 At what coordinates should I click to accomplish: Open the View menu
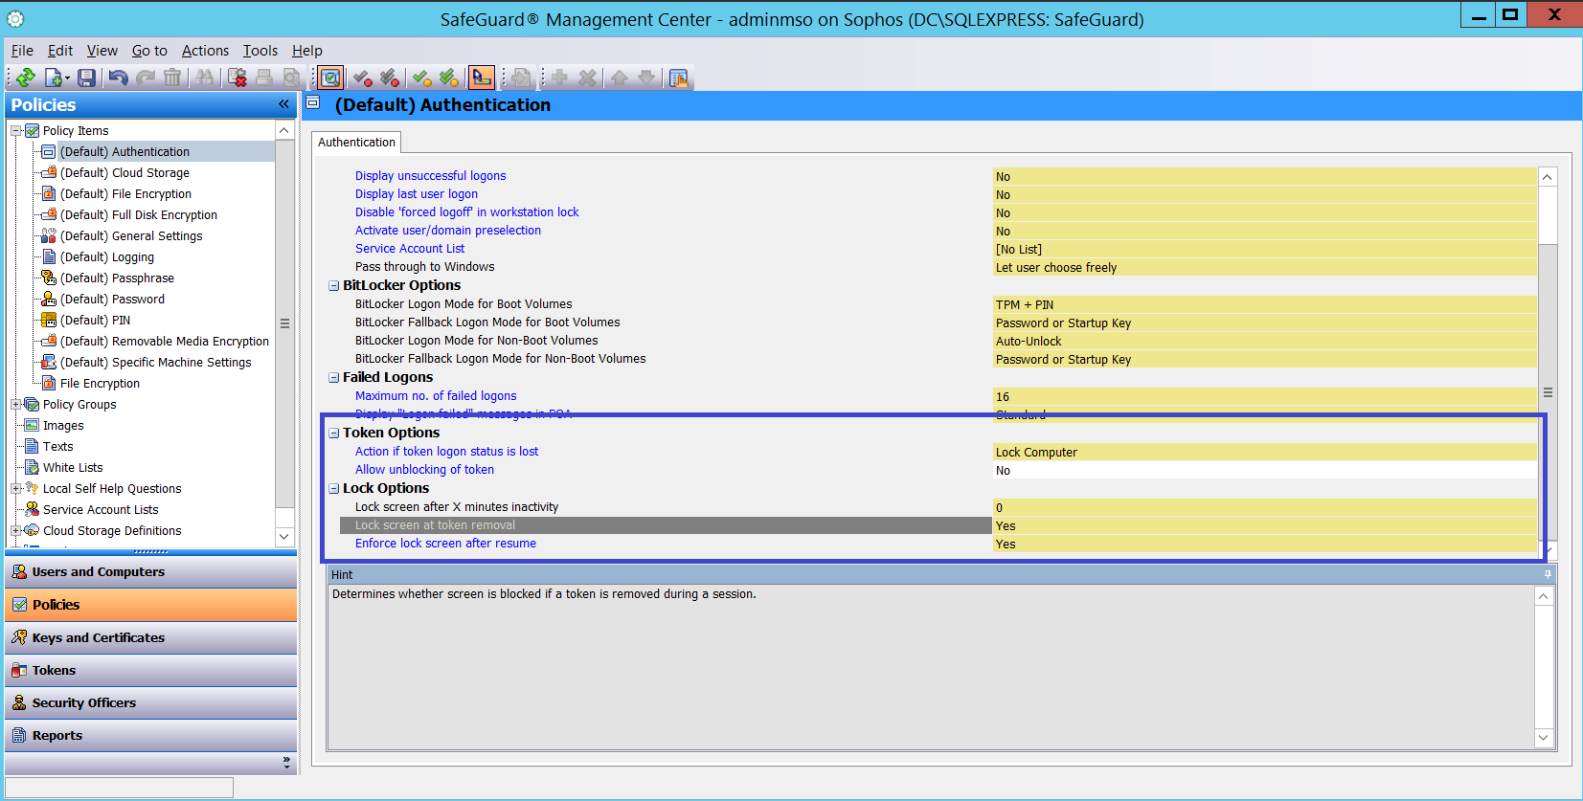pyautogui.click(x=102, y=51)
